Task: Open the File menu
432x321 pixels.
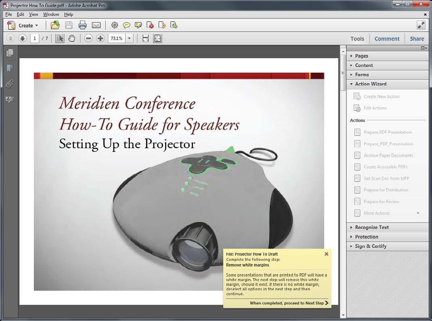Action: (8, 15)
